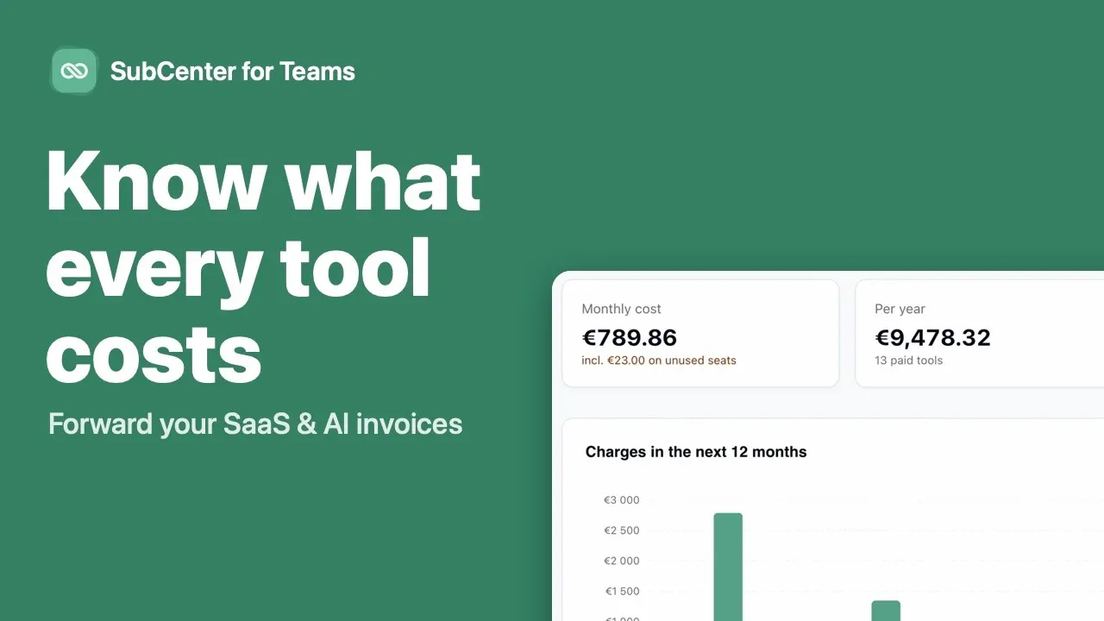This screenshot has height=621, width=1104.
Task: Click the €9,478.32 yearly total
Action: 932,337
